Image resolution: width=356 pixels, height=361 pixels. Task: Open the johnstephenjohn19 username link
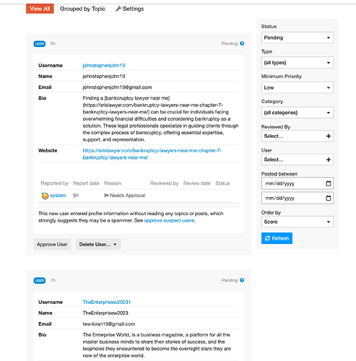coord(104,66)
